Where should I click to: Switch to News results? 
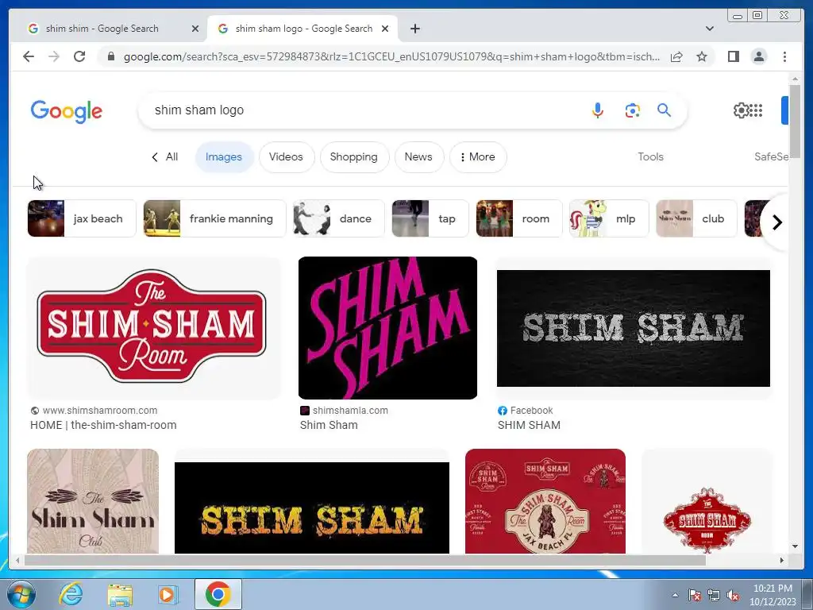pyautogui.click(x=418, y=156)
